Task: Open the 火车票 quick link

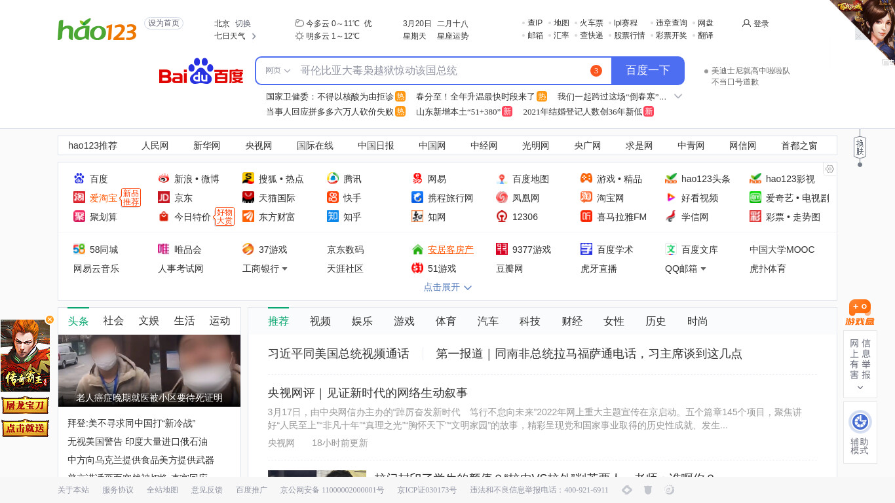Action: pos(592,23)
